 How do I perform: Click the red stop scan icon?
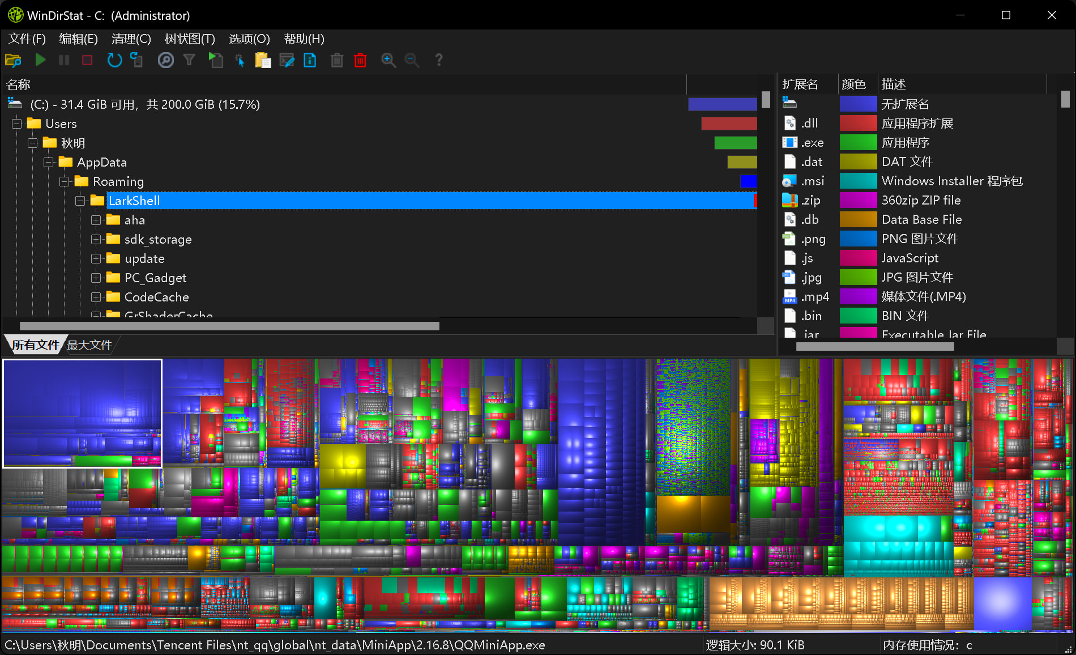tap(87, 60)
